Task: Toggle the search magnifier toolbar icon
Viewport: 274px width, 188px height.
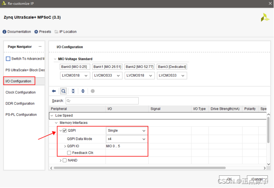Action: click(x=63, y=91)
